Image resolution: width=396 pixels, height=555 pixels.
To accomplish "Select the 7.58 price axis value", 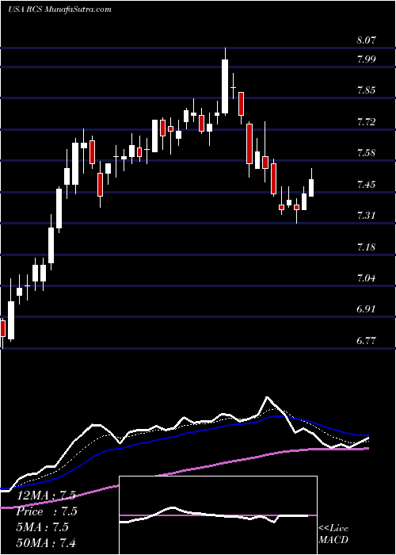I will [366, 153].
